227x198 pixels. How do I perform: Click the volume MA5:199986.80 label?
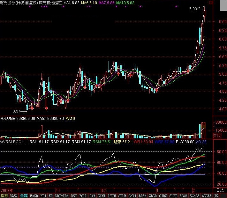pyautogui.click(x=50, y=119)
